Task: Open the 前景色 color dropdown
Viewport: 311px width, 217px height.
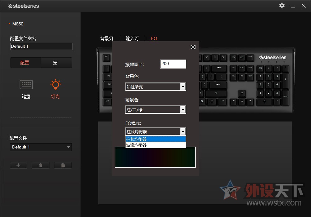Action: (183, 109)
